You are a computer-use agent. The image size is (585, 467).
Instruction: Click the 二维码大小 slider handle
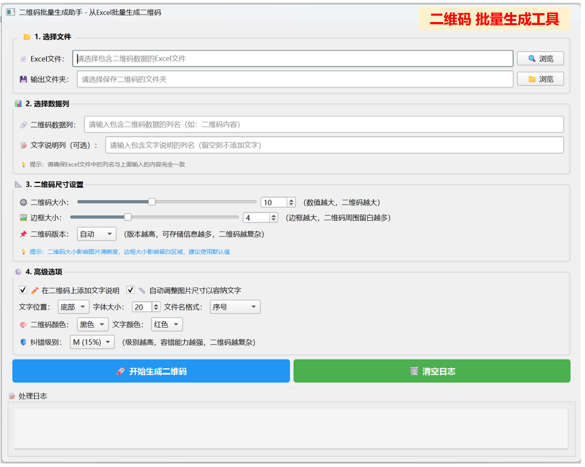tap(152, 202)
